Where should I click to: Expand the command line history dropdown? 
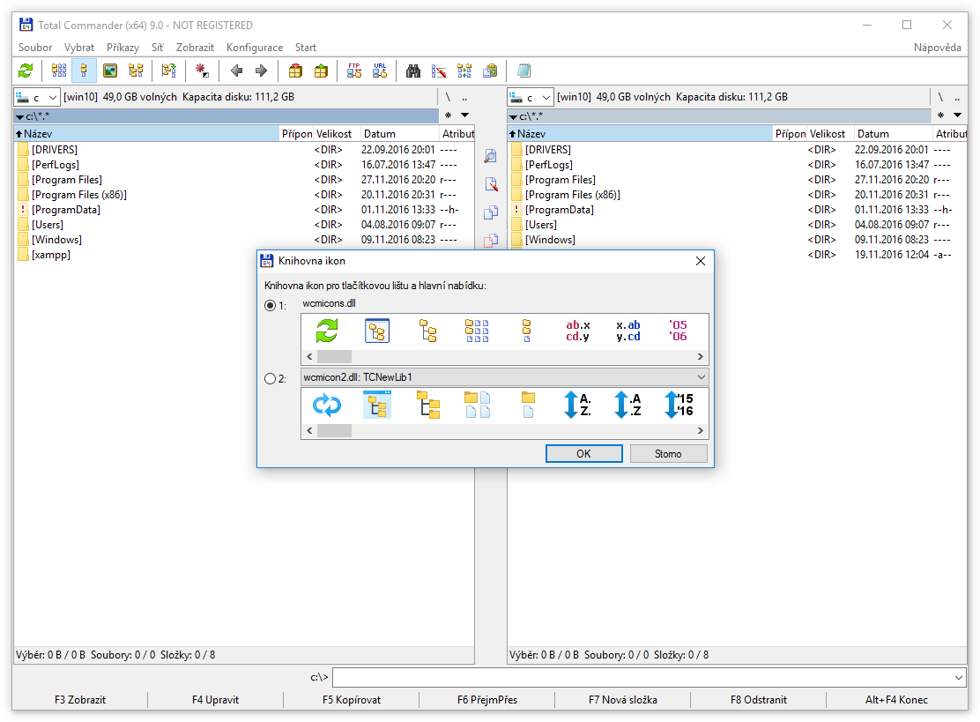(959, 677)
